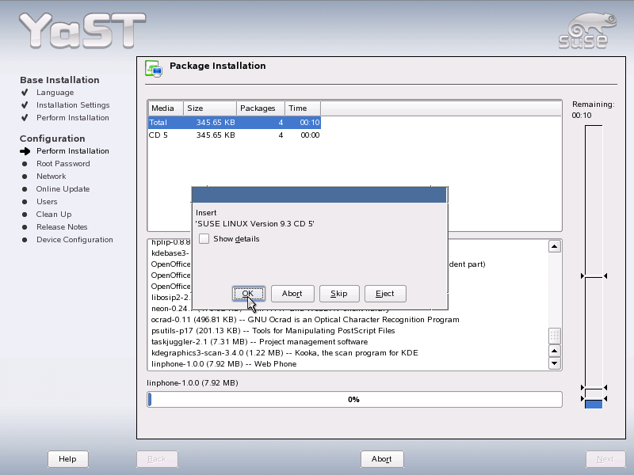Click the Insert CD dialog title bar
Viewport: 634px width, 475px height.
tap(319, 195)
